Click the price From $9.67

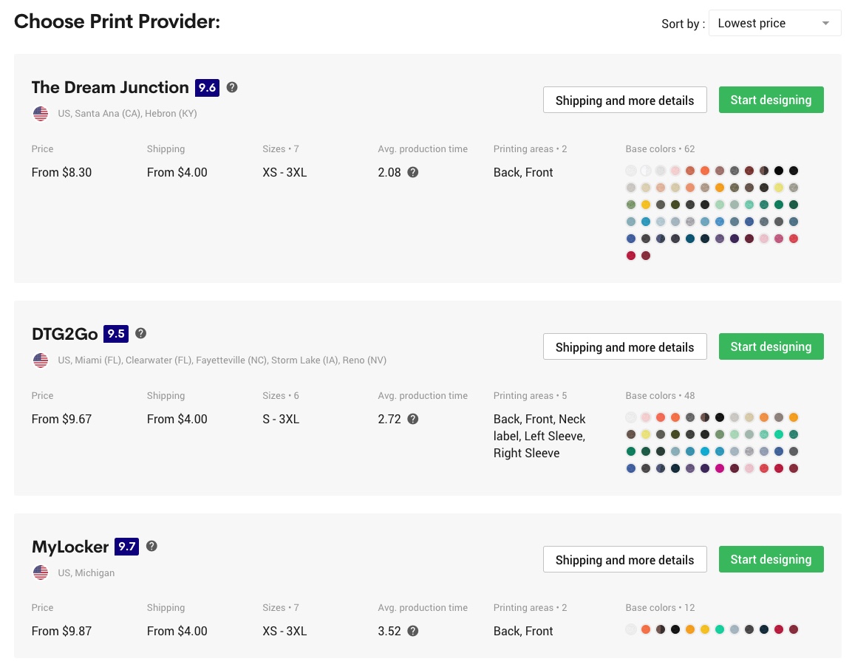pyautogui.click(x=61, y=419)
